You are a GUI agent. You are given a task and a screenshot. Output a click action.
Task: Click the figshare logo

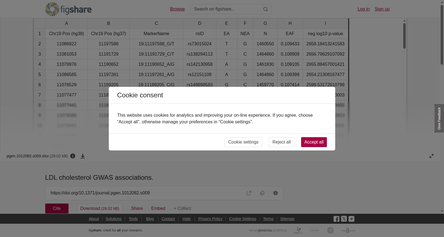coord(68,9)
